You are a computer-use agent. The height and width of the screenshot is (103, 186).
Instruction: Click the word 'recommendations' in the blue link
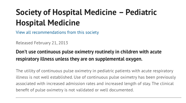point(49,32)
